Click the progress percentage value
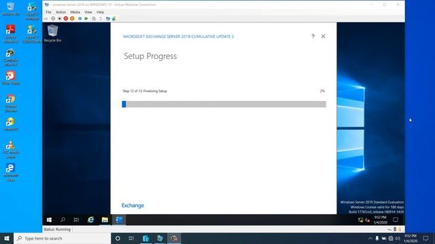Screen dimensions: 435x244 (x=322, y=91)
